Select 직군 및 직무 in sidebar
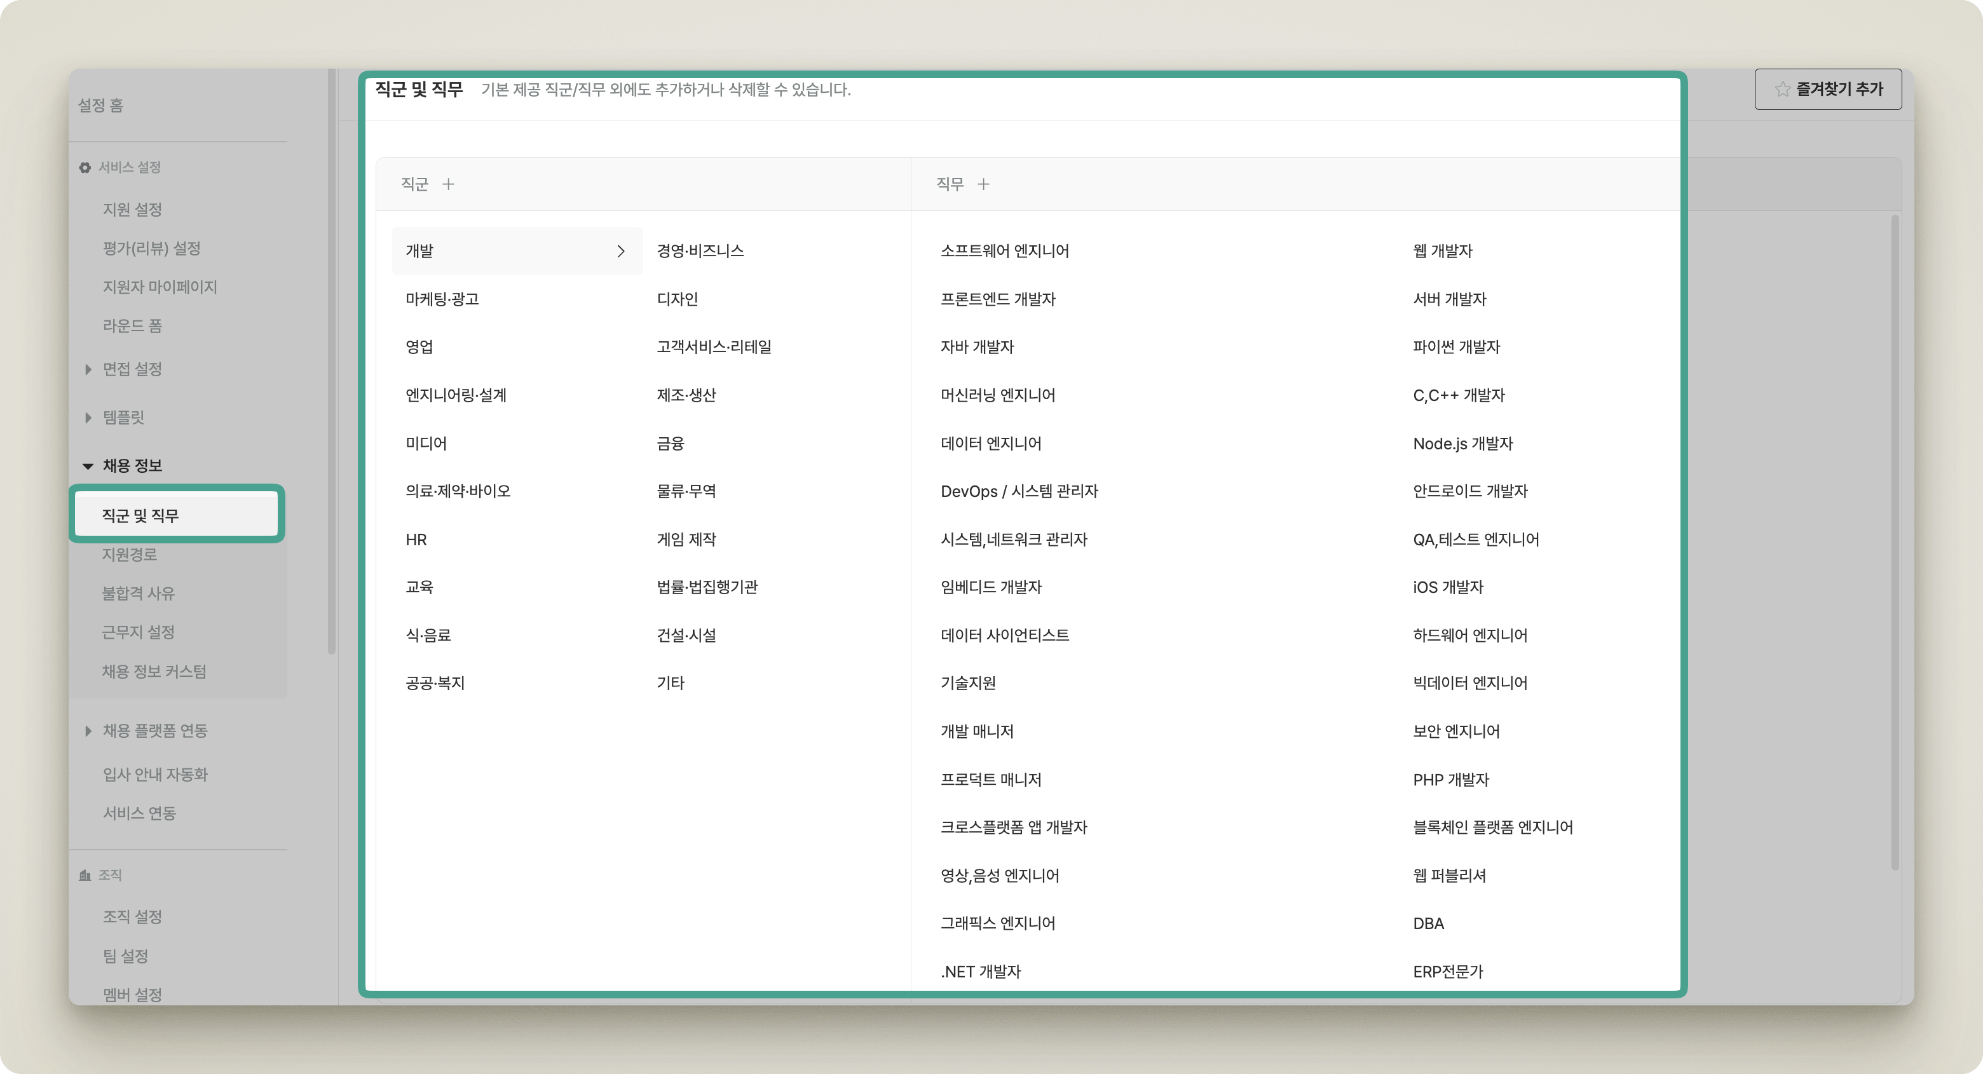 (x=176, y=515)
